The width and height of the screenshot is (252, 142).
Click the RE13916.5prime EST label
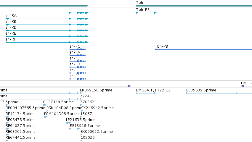(85, 126)
